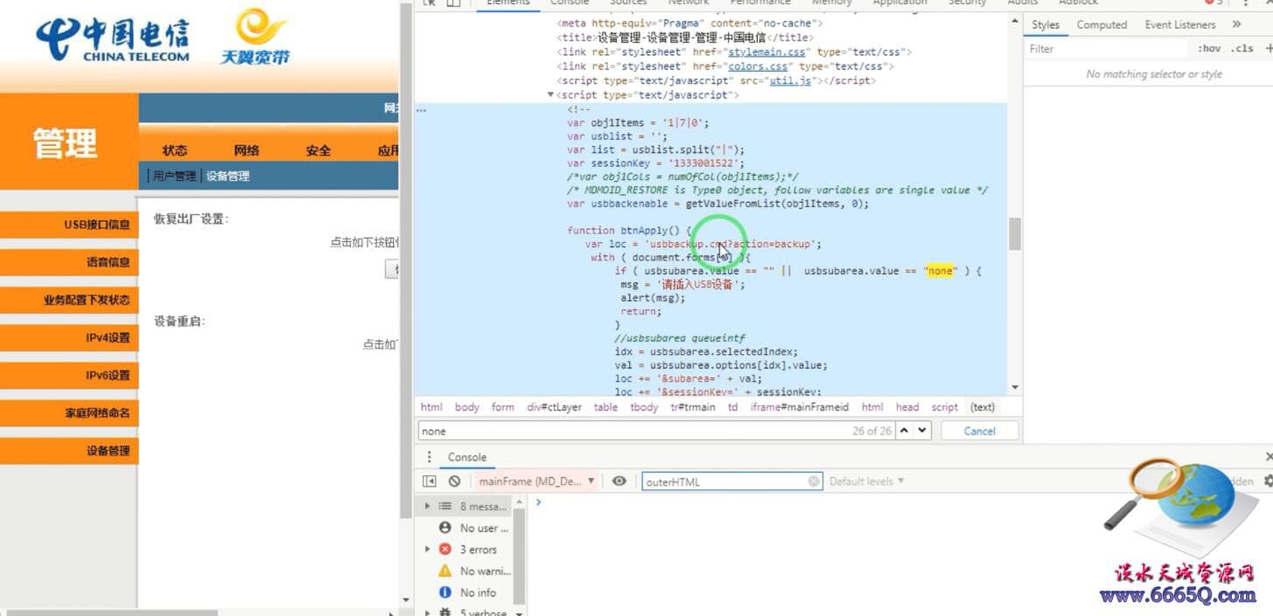Select the No user messages row
The width and height of the screenshot is (1273, 616).
(472, 528)
